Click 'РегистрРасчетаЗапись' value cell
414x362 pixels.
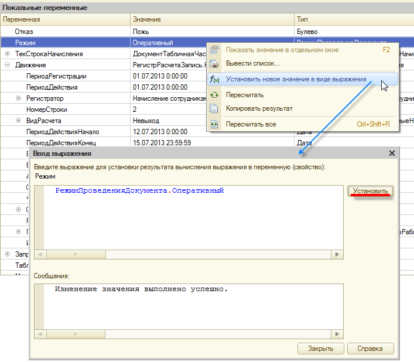[169, 65]
